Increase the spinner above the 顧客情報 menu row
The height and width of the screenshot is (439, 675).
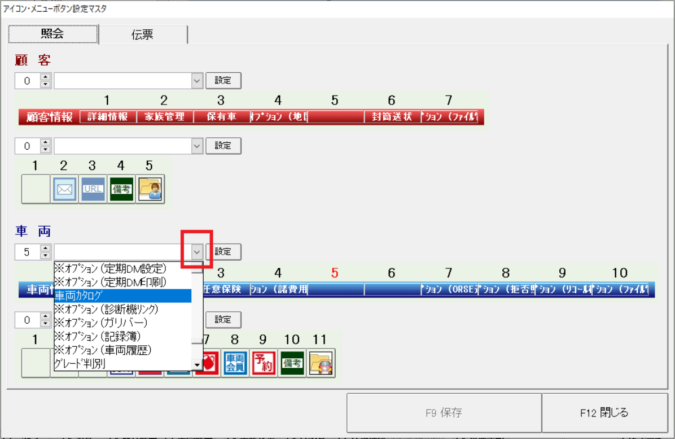[45, 77]
